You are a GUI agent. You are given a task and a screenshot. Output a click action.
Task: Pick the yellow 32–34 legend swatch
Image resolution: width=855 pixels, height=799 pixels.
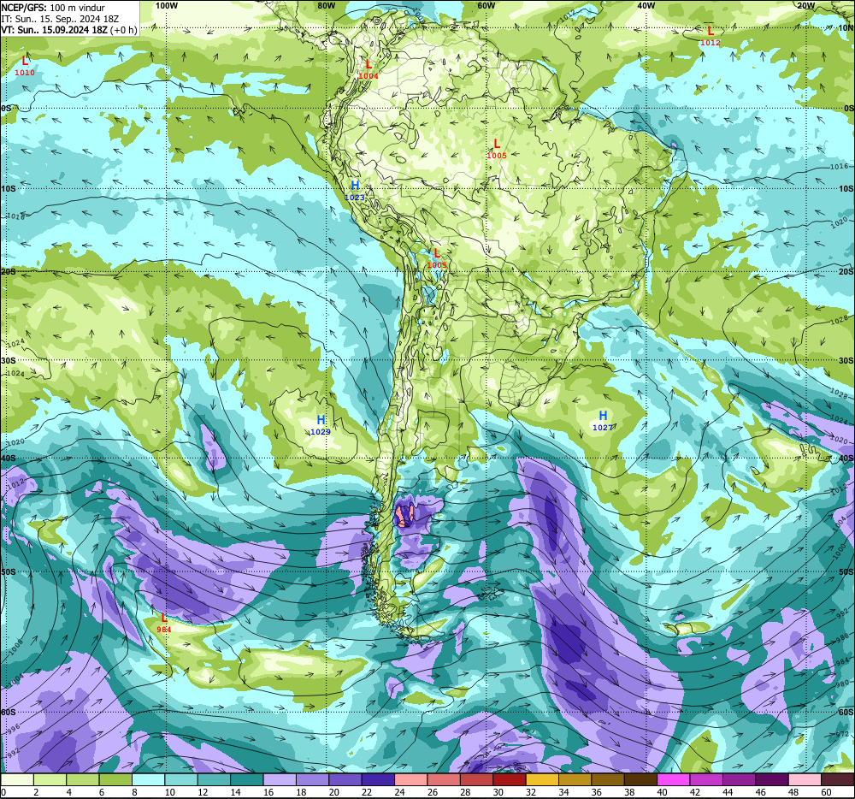pyautogui.click(x=543, y=779)
